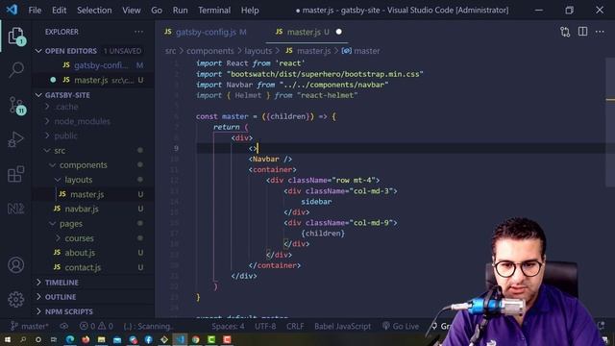Open Windows taskbar search

(23, 339)
